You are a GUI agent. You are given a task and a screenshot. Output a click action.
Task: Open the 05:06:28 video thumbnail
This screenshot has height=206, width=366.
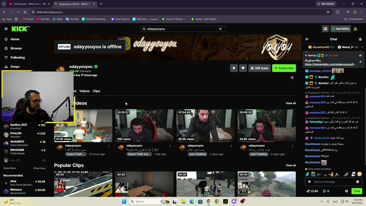(x=267, y=126)
